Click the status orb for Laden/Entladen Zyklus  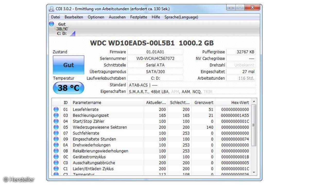click(x=56, y=168)
